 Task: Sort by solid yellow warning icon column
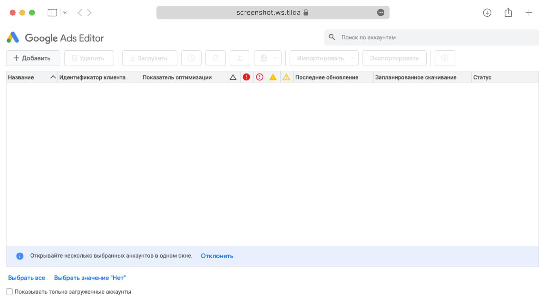point(273,77)
